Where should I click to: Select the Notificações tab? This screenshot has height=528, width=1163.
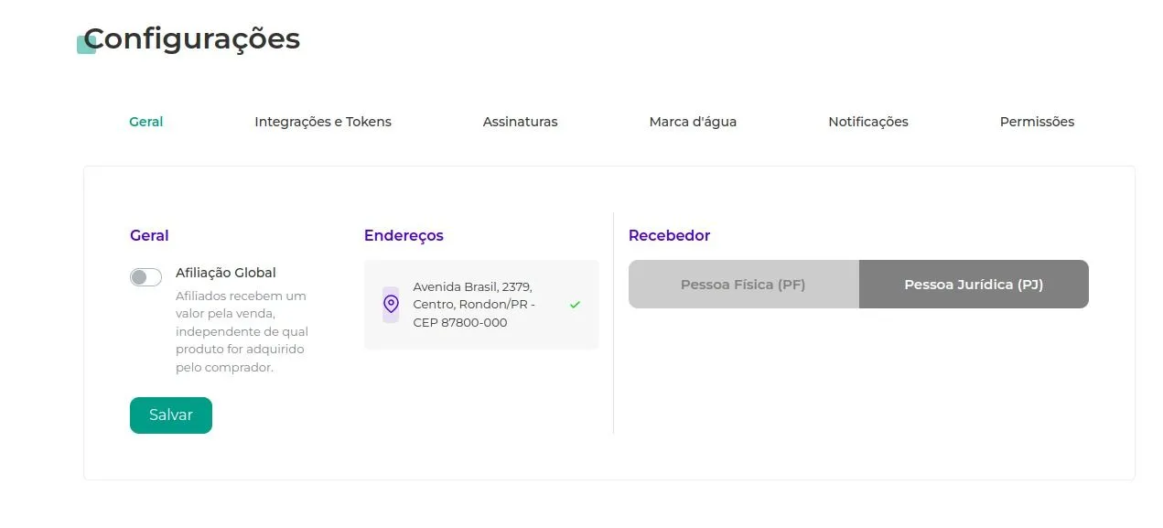(868, 122)
